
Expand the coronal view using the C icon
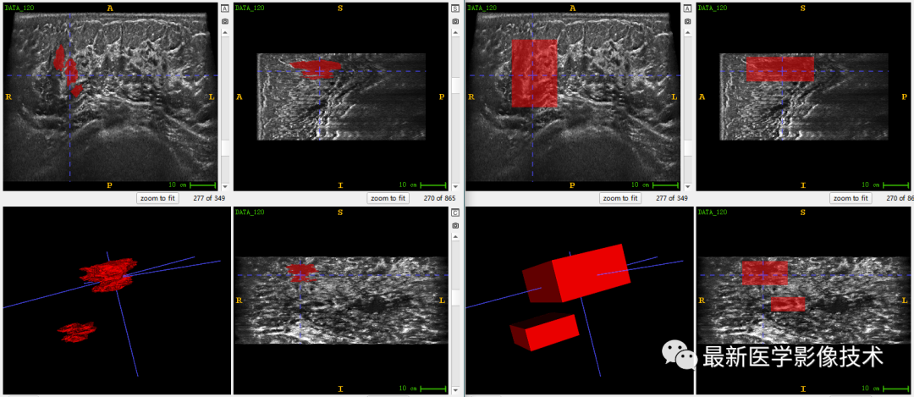click(x=455, y=213)
